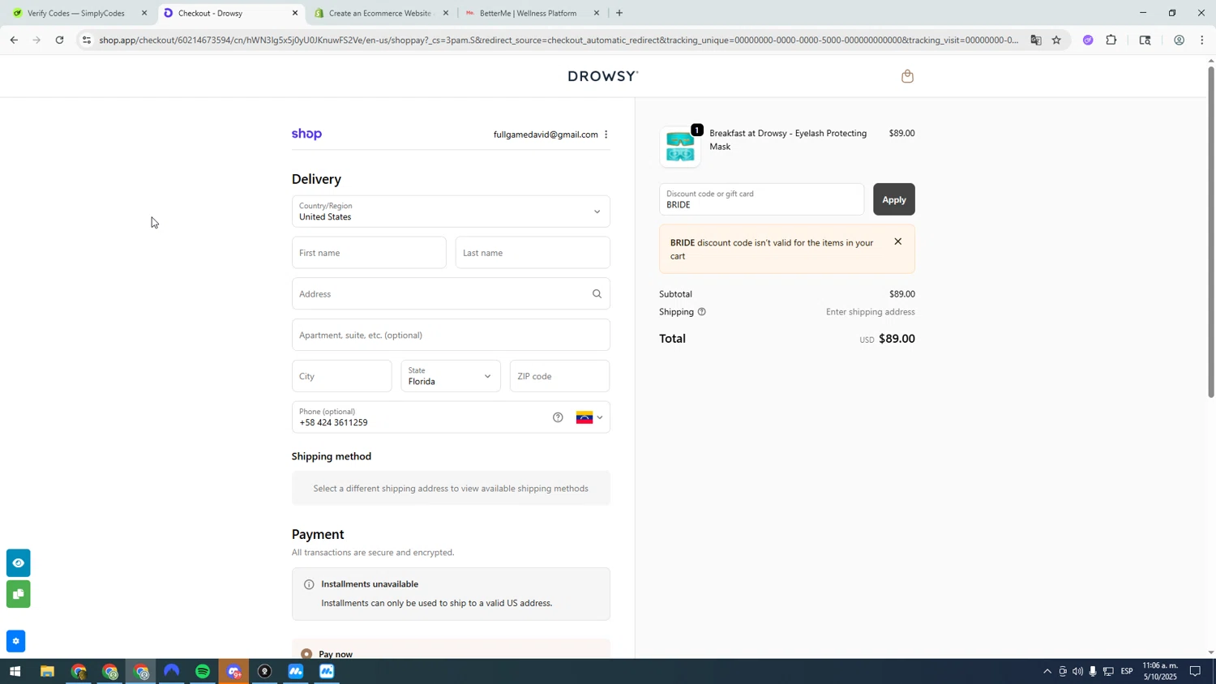Image resolution: width=1216 pixels, height=684 pixels.
Task: Open Chrome side panel icon
Action: pos(1145,40)
